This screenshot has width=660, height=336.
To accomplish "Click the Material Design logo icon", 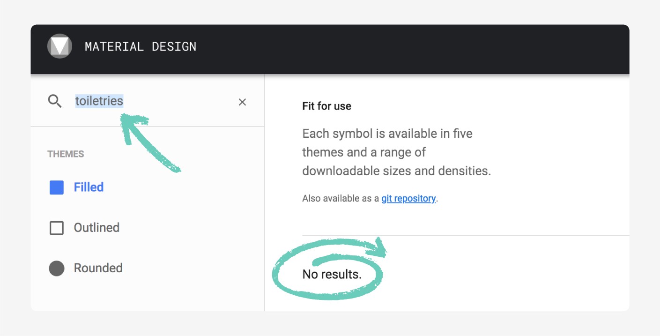I will 59,46.
